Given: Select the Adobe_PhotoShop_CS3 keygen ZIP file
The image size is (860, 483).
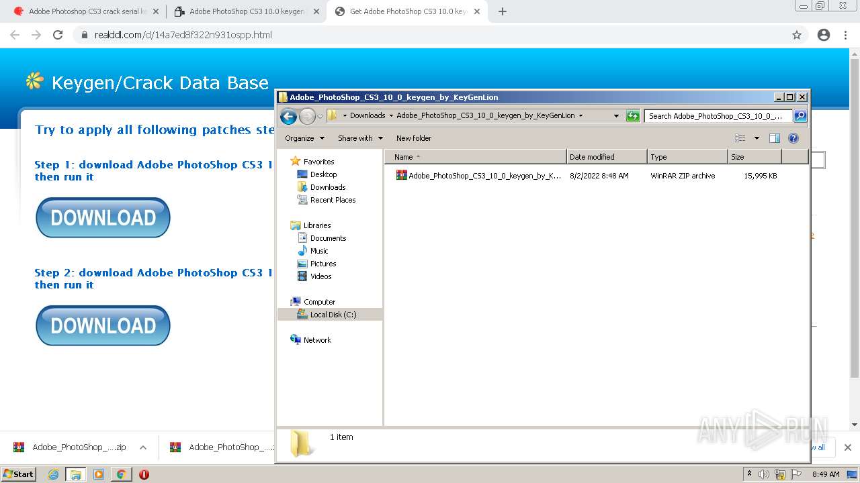Looking at the screenshot, I should tap(484, 176).
